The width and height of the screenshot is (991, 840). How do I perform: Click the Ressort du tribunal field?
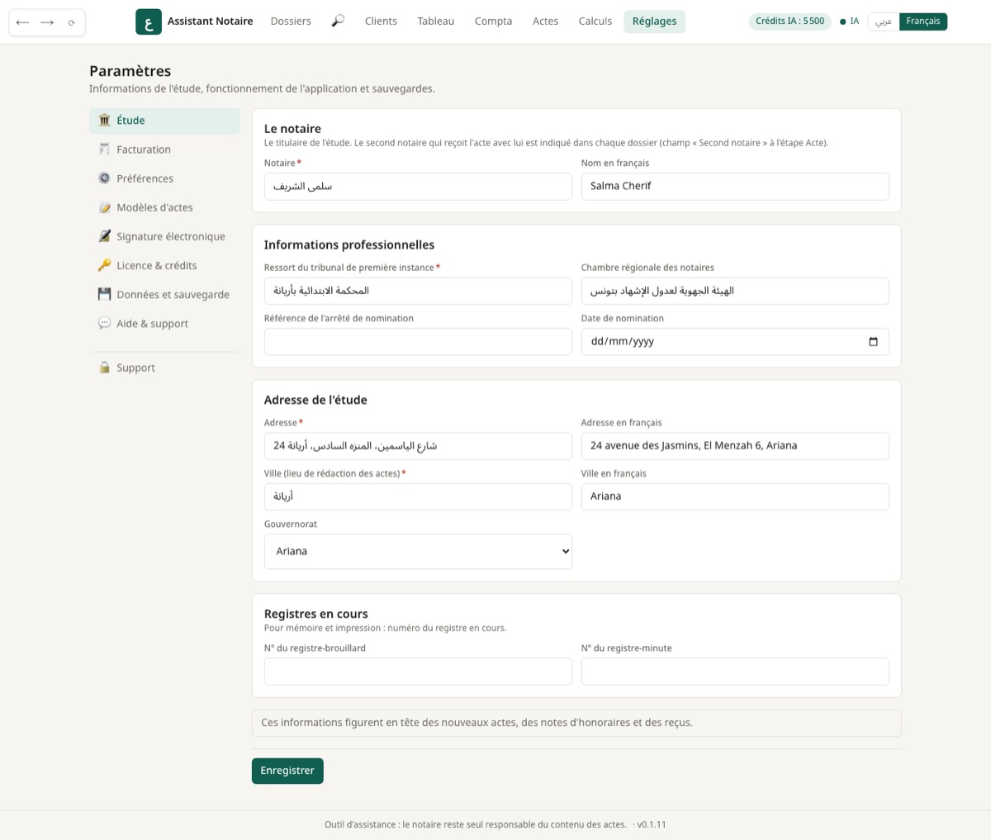[x=418, y=291]
